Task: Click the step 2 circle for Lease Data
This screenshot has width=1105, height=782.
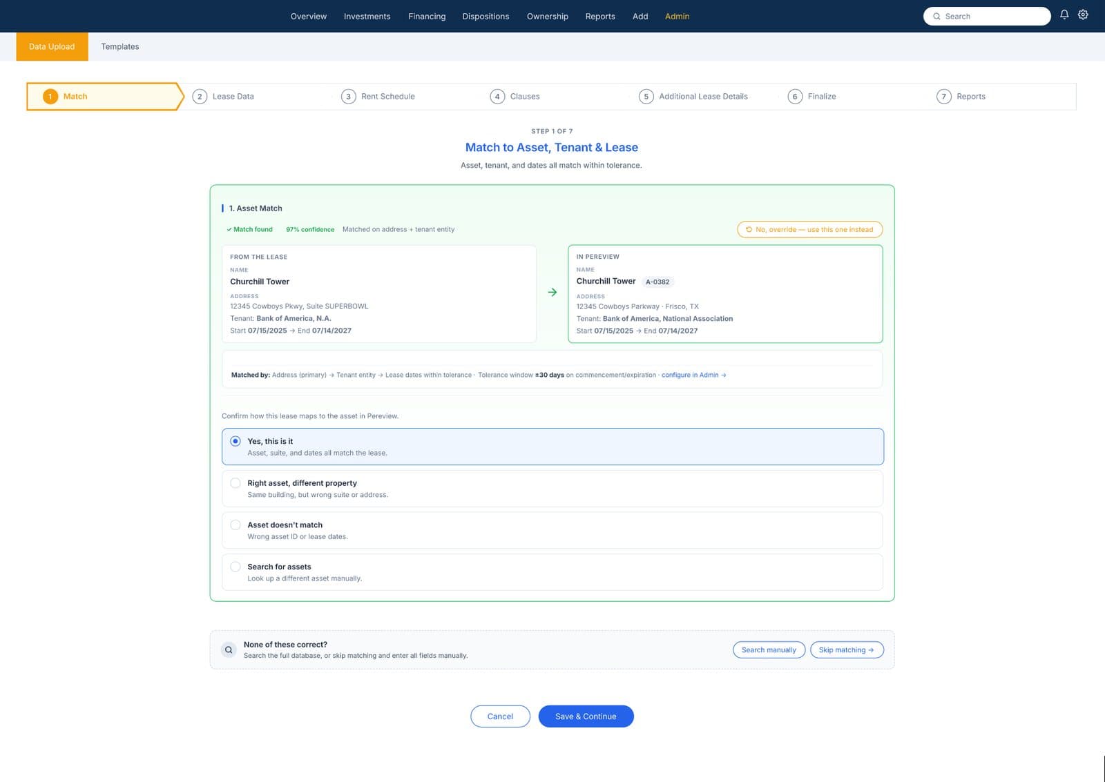Action: pos(200,97)
